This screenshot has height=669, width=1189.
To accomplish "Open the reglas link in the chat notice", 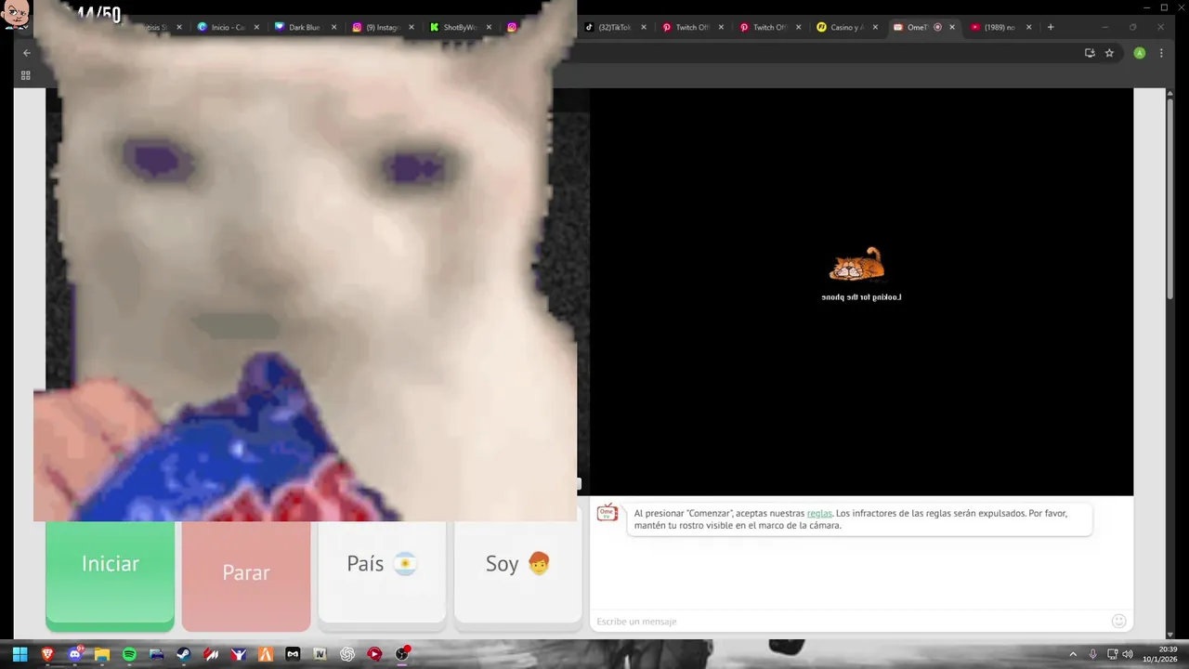I will [819, 513].
